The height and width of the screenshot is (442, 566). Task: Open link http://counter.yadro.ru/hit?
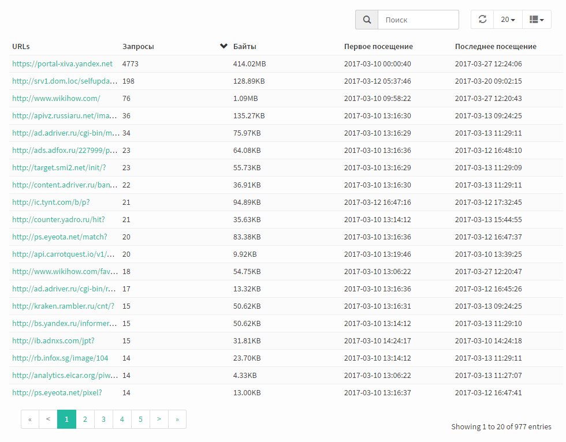58,220
